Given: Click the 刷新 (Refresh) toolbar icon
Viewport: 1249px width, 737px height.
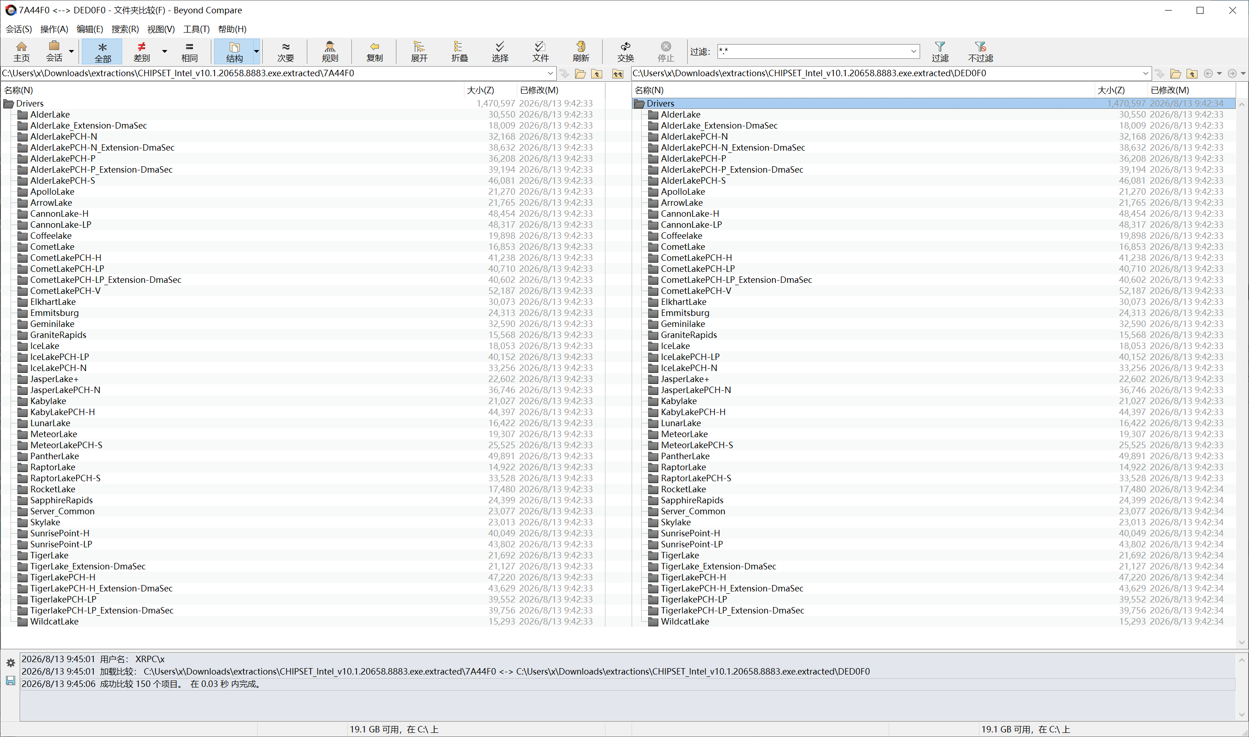Looking at the screenshot, I should (581, 51).
